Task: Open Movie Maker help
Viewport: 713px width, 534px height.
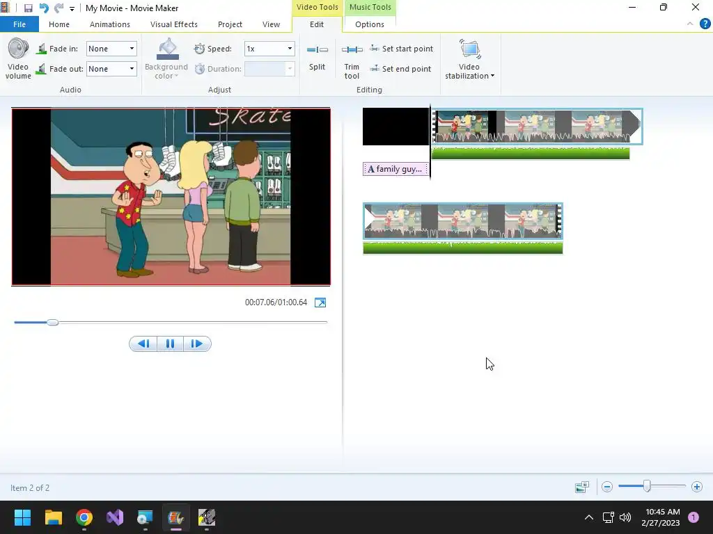Action: (705, 24)
